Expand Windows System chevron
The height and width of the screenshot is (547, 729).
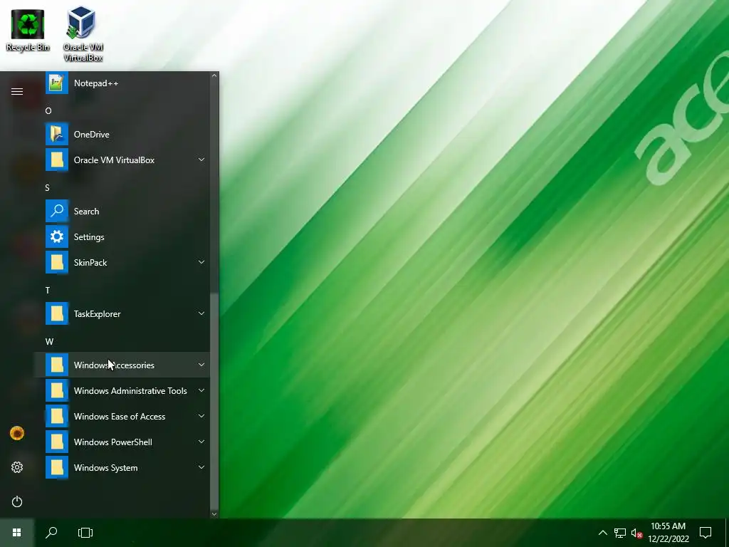pyautogui.click(x=201, y=467)
